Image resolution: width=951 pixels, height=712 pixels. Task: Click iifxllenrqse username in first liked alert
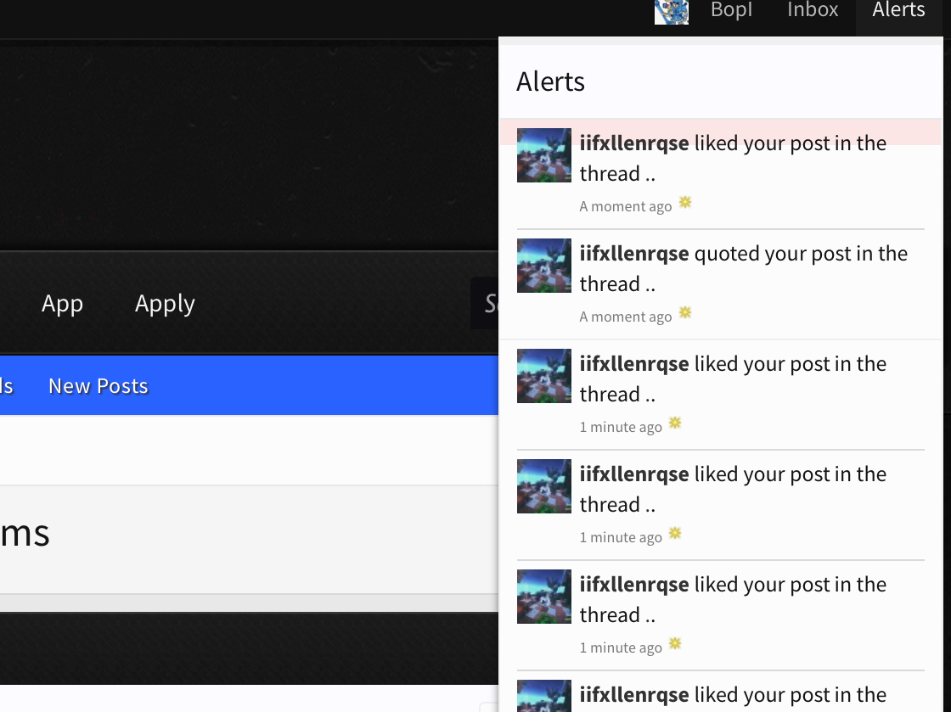[633, 143]
